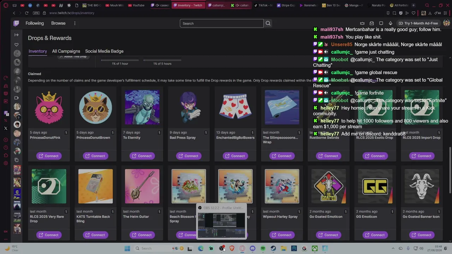Viewport: 452px width, 254px height.
Task: Click the OBS window preview thumbnail
Action: pos(221,225)
